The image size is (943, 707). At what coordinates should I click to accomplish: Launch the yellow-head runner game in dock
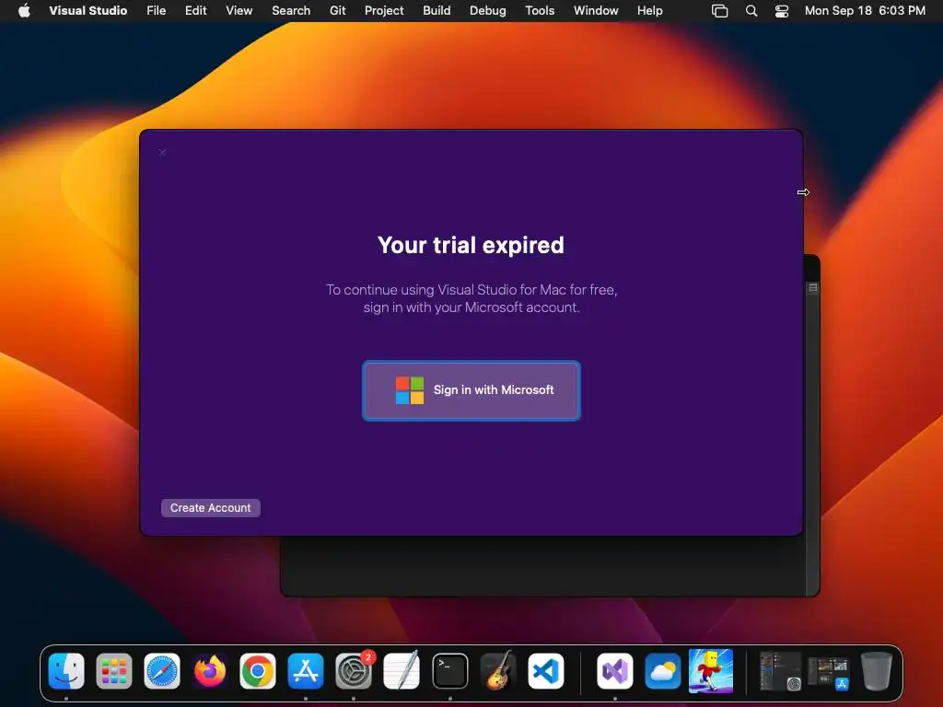click(711, 671)
